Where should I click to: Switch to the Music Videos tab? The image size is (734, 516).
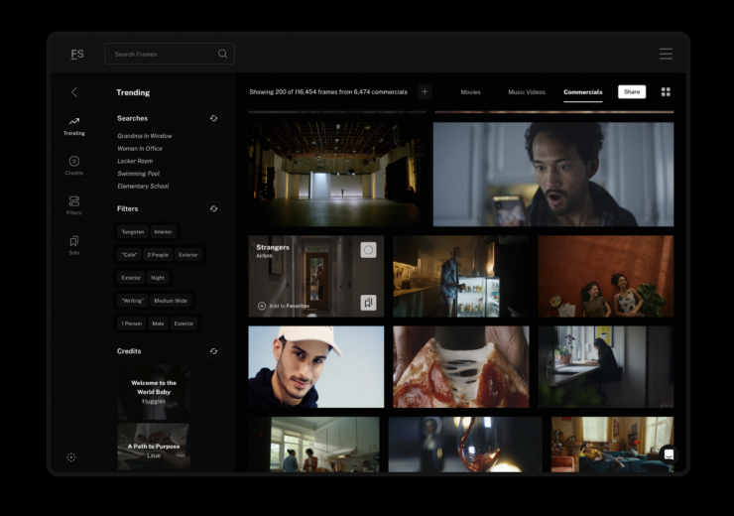pos(527,92)
